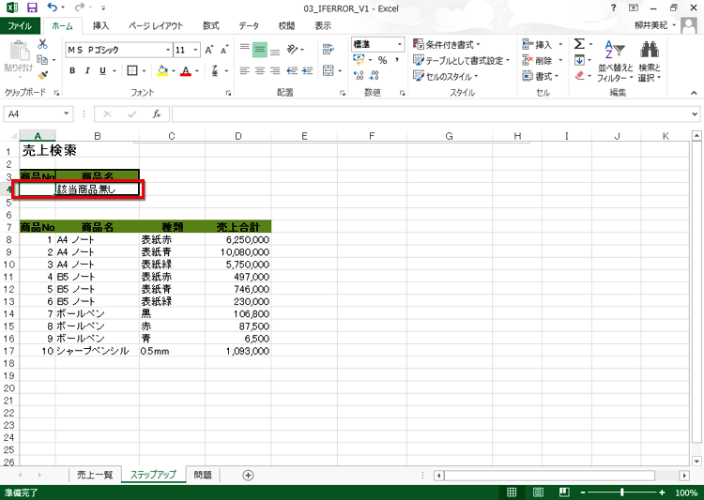Viewport: 704px width, 500px height.
Task: Open テーブルとして書式設定 dropdown
Action: click(462, 60)
